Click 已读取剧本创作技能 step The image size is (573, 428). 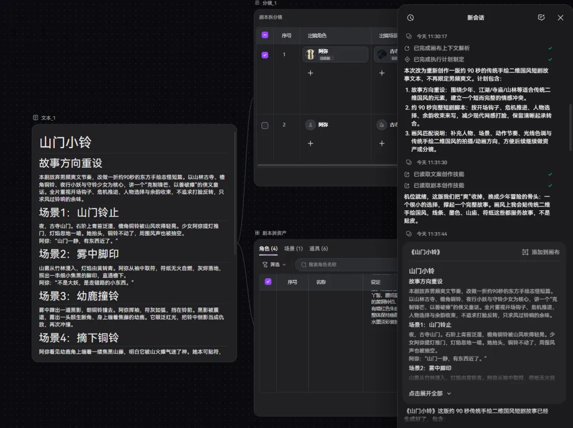click(439, 185)
